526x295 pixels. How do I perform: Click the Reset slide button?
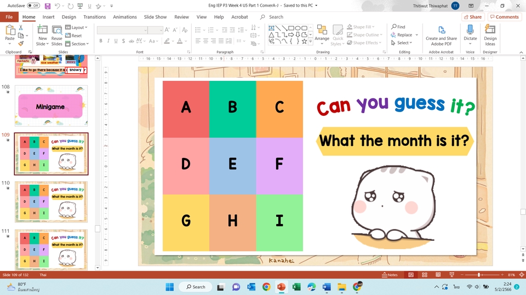73,36
